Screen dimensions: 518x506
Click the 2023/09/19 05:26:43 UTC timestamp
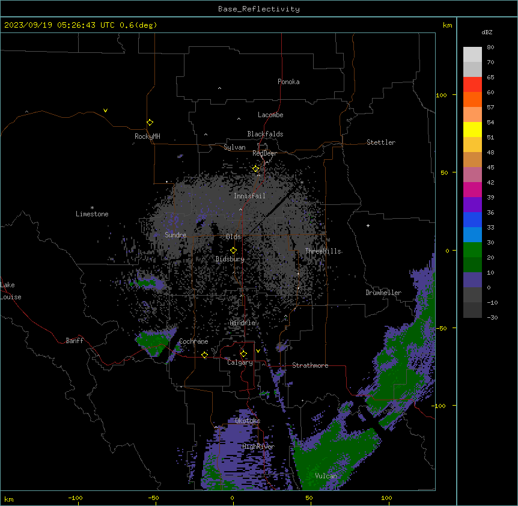pos(59,25)
